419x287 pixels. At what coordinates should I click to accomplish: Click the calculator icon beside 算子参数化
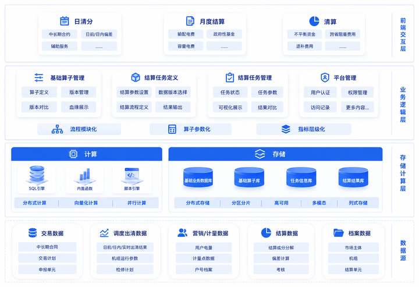tap(172, 129)
